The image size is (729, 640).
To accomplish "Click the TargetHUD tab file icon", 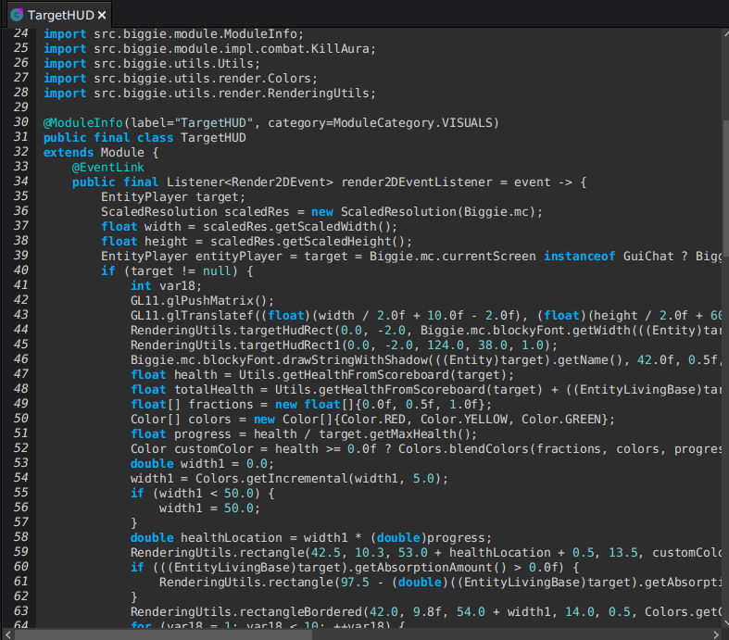I will click(x=16, y=15).
